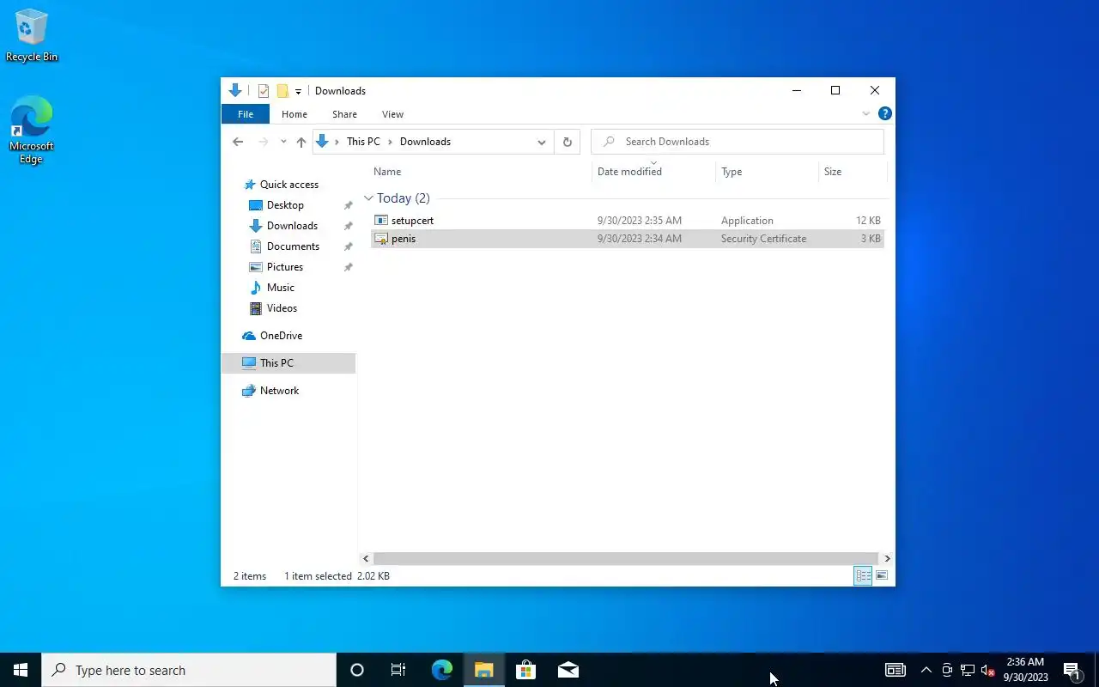This screenshot has width=1099, height=687.
Task: Click the New folder icon in title bar
Action: 282,91
